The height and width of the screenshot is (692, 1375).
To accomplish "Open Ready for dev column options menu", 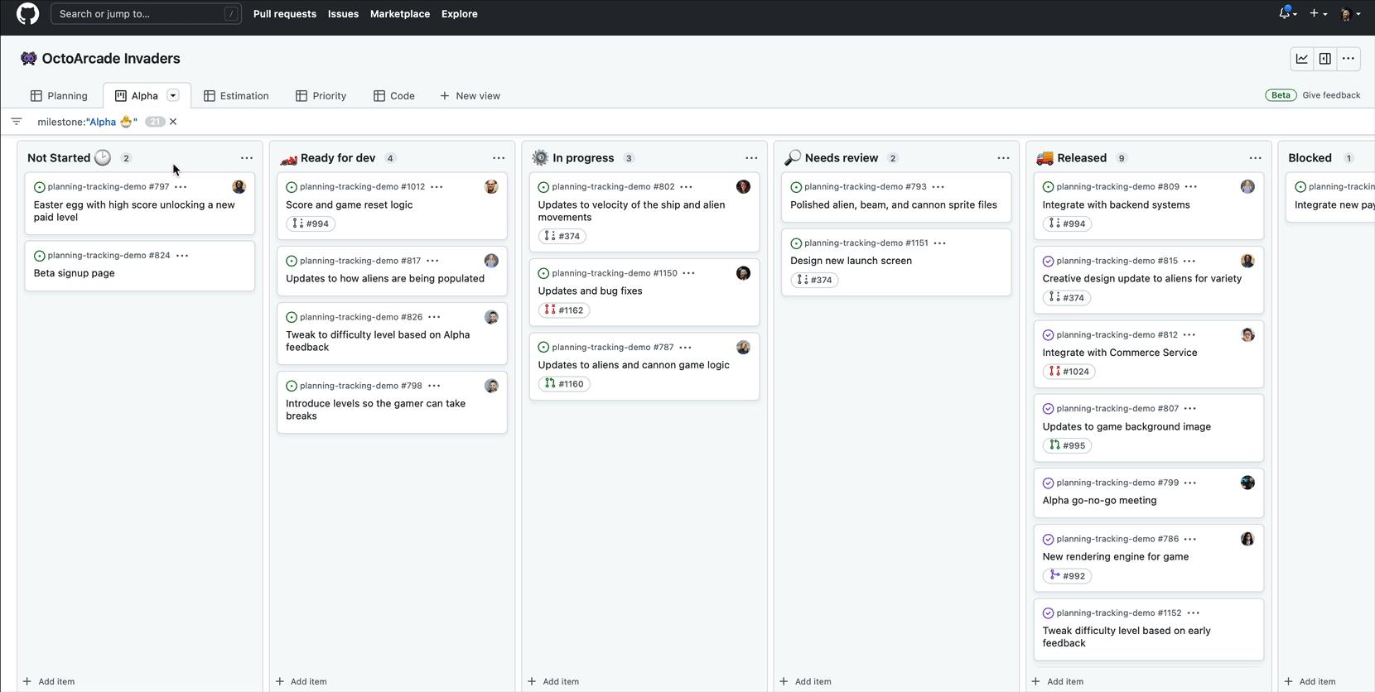I will 499,158.
